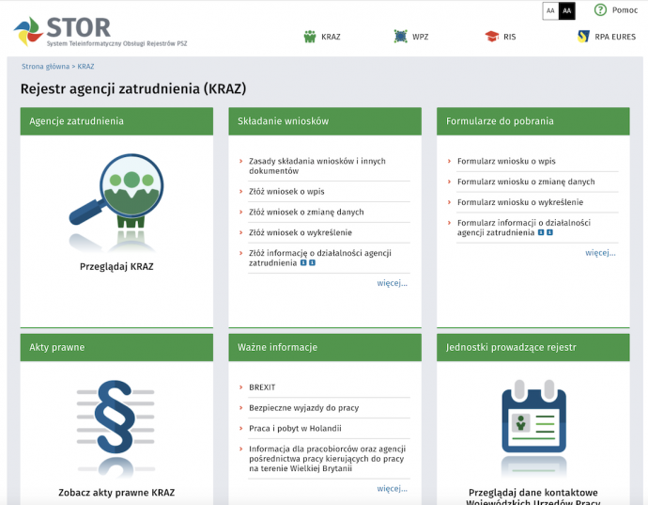Open Formularz wniosku o wykreślenie

(520, 202)
